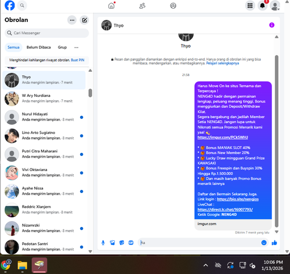Open more chat filter options
290x274 pixels.
[77, 48]
